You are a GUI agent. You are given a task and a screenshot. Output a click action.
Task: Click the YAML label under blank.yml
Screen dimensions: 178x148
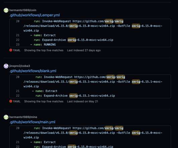(16, 101)
